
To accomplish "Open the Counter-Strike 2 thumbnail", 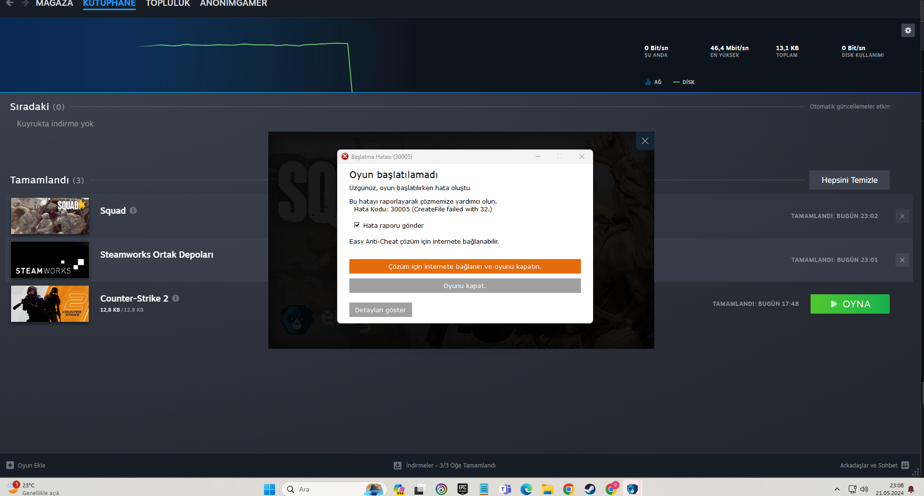I will [50, 303].
